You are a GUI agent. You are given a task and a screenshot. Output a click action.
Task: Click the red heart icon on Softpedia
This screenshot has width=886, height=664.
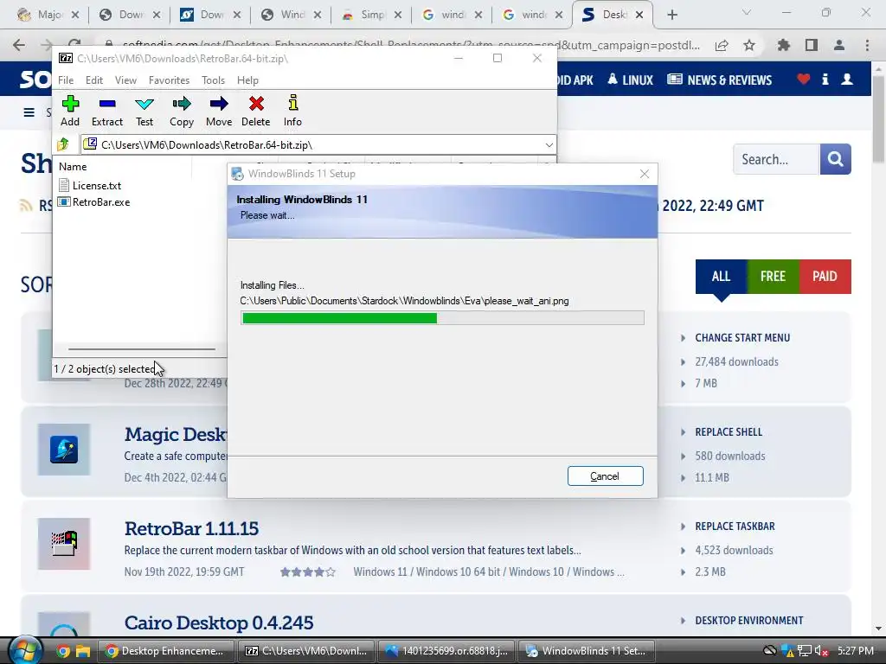click(803, 79)
